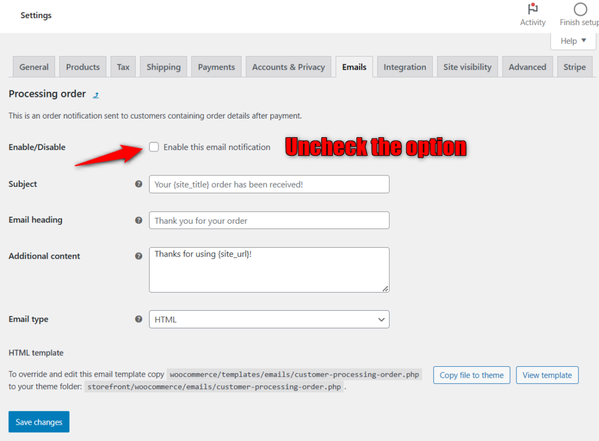Open the Email type help tooltip
Screen dimensions: 599x441
[139, 319]
